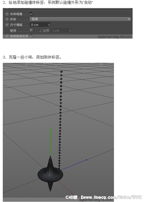The width and height of the screenshot is (149, 202).
Task: Click the 尺寸增减 value field 0 cm
Action: tap(40, 25)
